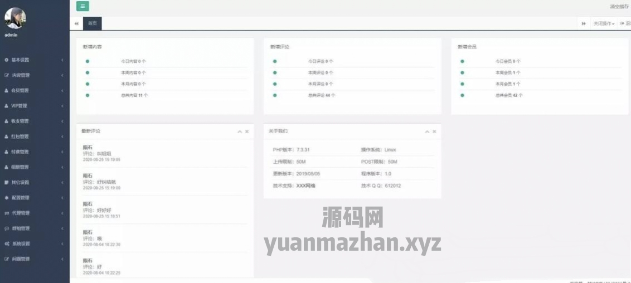The height and width of the screenshot is (283, 631).
Task: Click the 新增会员 panel heading
Action: 467,47
